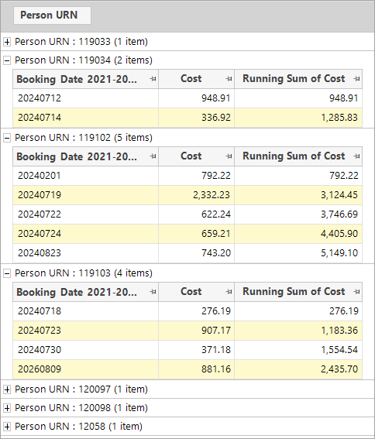Pin Booking Date column in 119034 group

(x=153, y=79)
